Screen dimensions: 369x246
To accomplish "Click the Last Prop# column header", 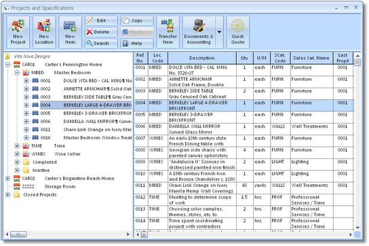I will (x=343, y=58).
